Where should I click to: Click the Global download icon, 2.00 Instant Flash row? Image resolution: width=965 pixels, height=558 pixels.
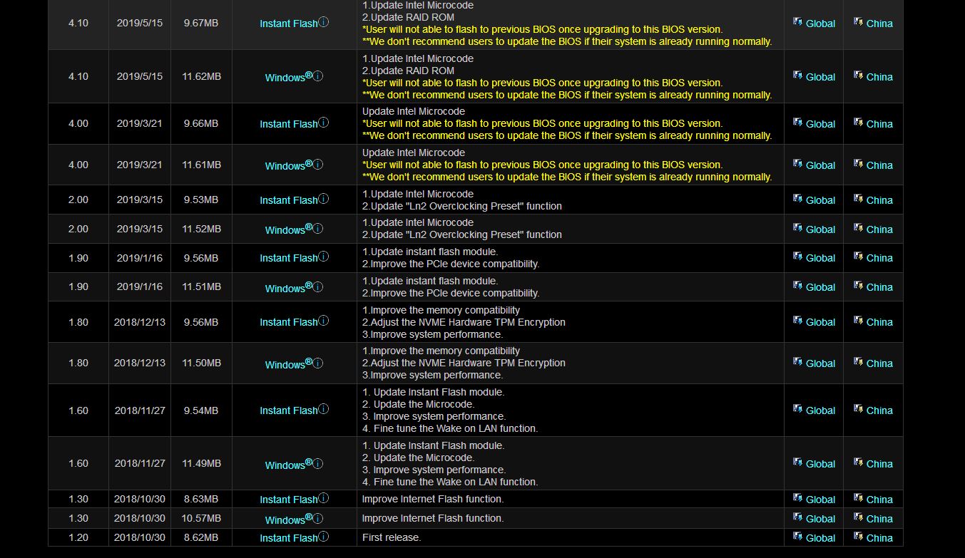tap(797, 199)
